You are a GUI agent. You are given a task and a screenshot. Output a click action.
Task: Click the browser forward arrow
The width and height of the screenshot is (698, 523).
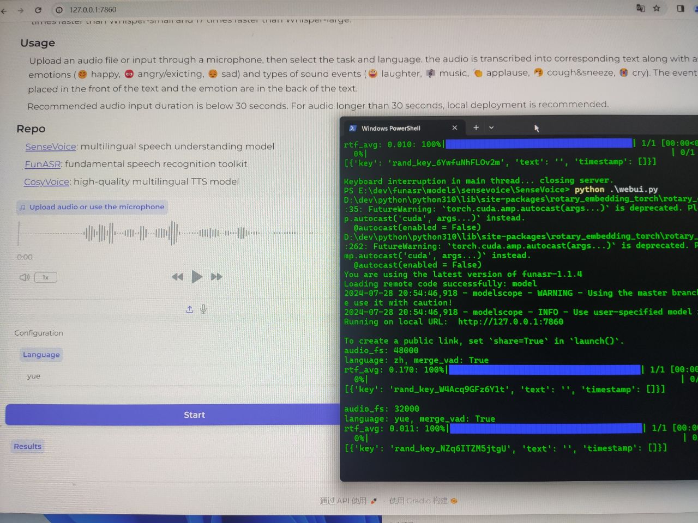[x=21, y=10]
